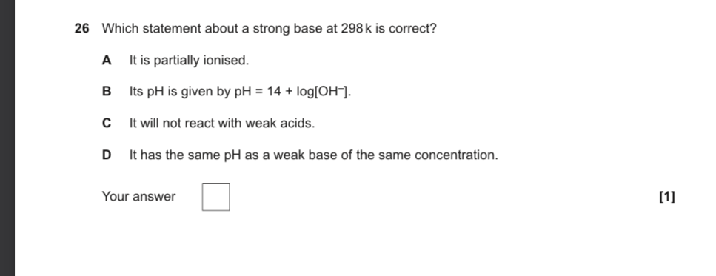The height and width of the screenshot is (276, 716).
Task: Select option B pH formula statement
Action: click(x=240, y=92)
